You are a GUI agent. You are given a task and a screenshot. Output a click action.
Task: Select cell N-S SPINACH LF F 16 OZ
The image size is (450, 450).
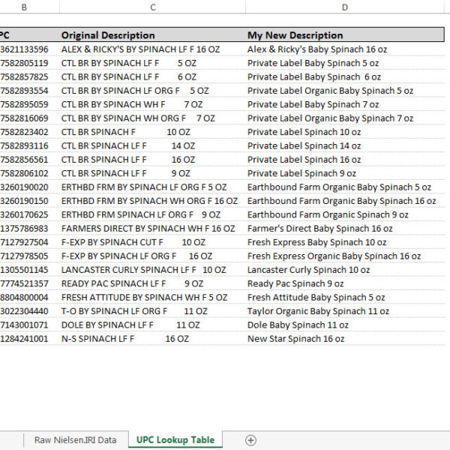pyautogui.click(x=153, y=338)
